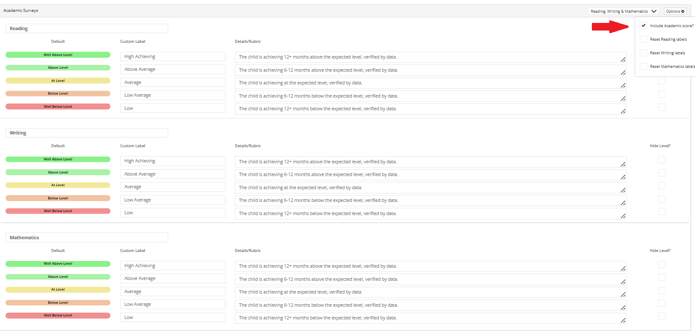Click Reading's red Well Below Level pill

point(58,106)
